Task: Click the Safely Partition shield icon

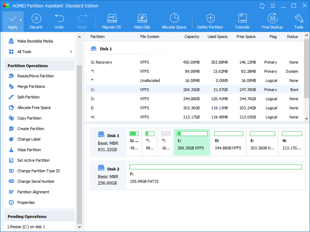Action: (x=210, y=19)
